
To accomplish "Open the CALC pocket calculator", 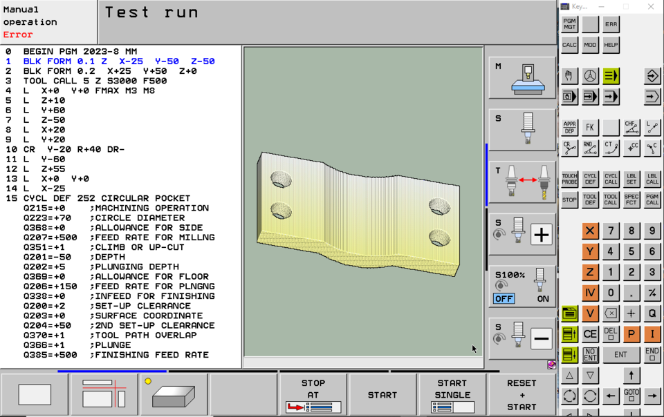I will [569, 45].
